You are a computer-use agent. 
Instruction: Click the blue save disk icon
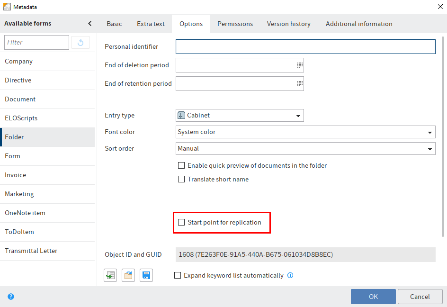(146, 275)
